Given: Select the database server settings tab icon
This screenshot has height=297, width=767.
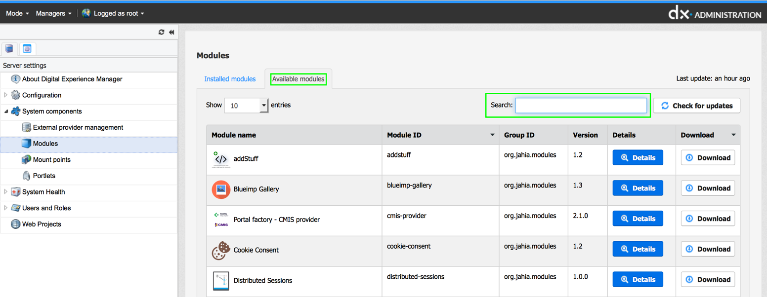Looking at the screenshot, I should point(9,49).
